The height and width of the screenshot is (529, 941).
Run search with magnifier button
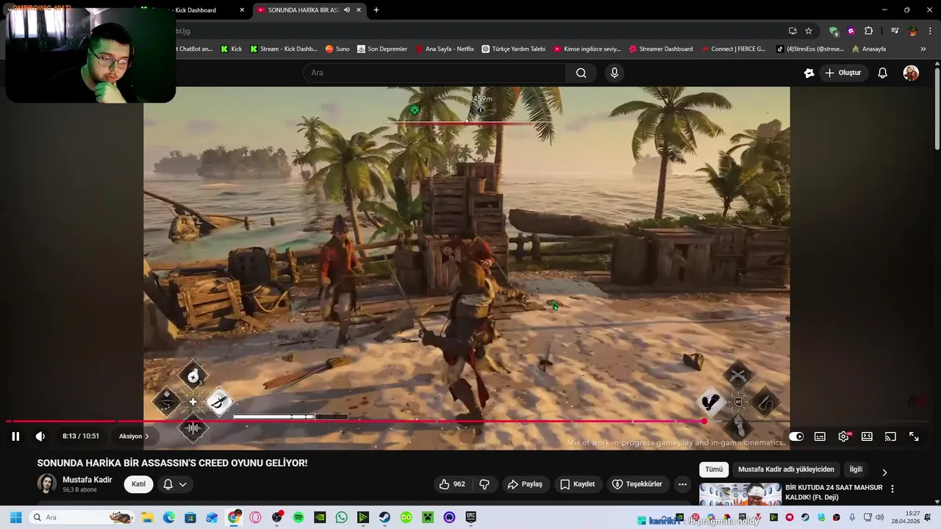(x=582, y=73)
